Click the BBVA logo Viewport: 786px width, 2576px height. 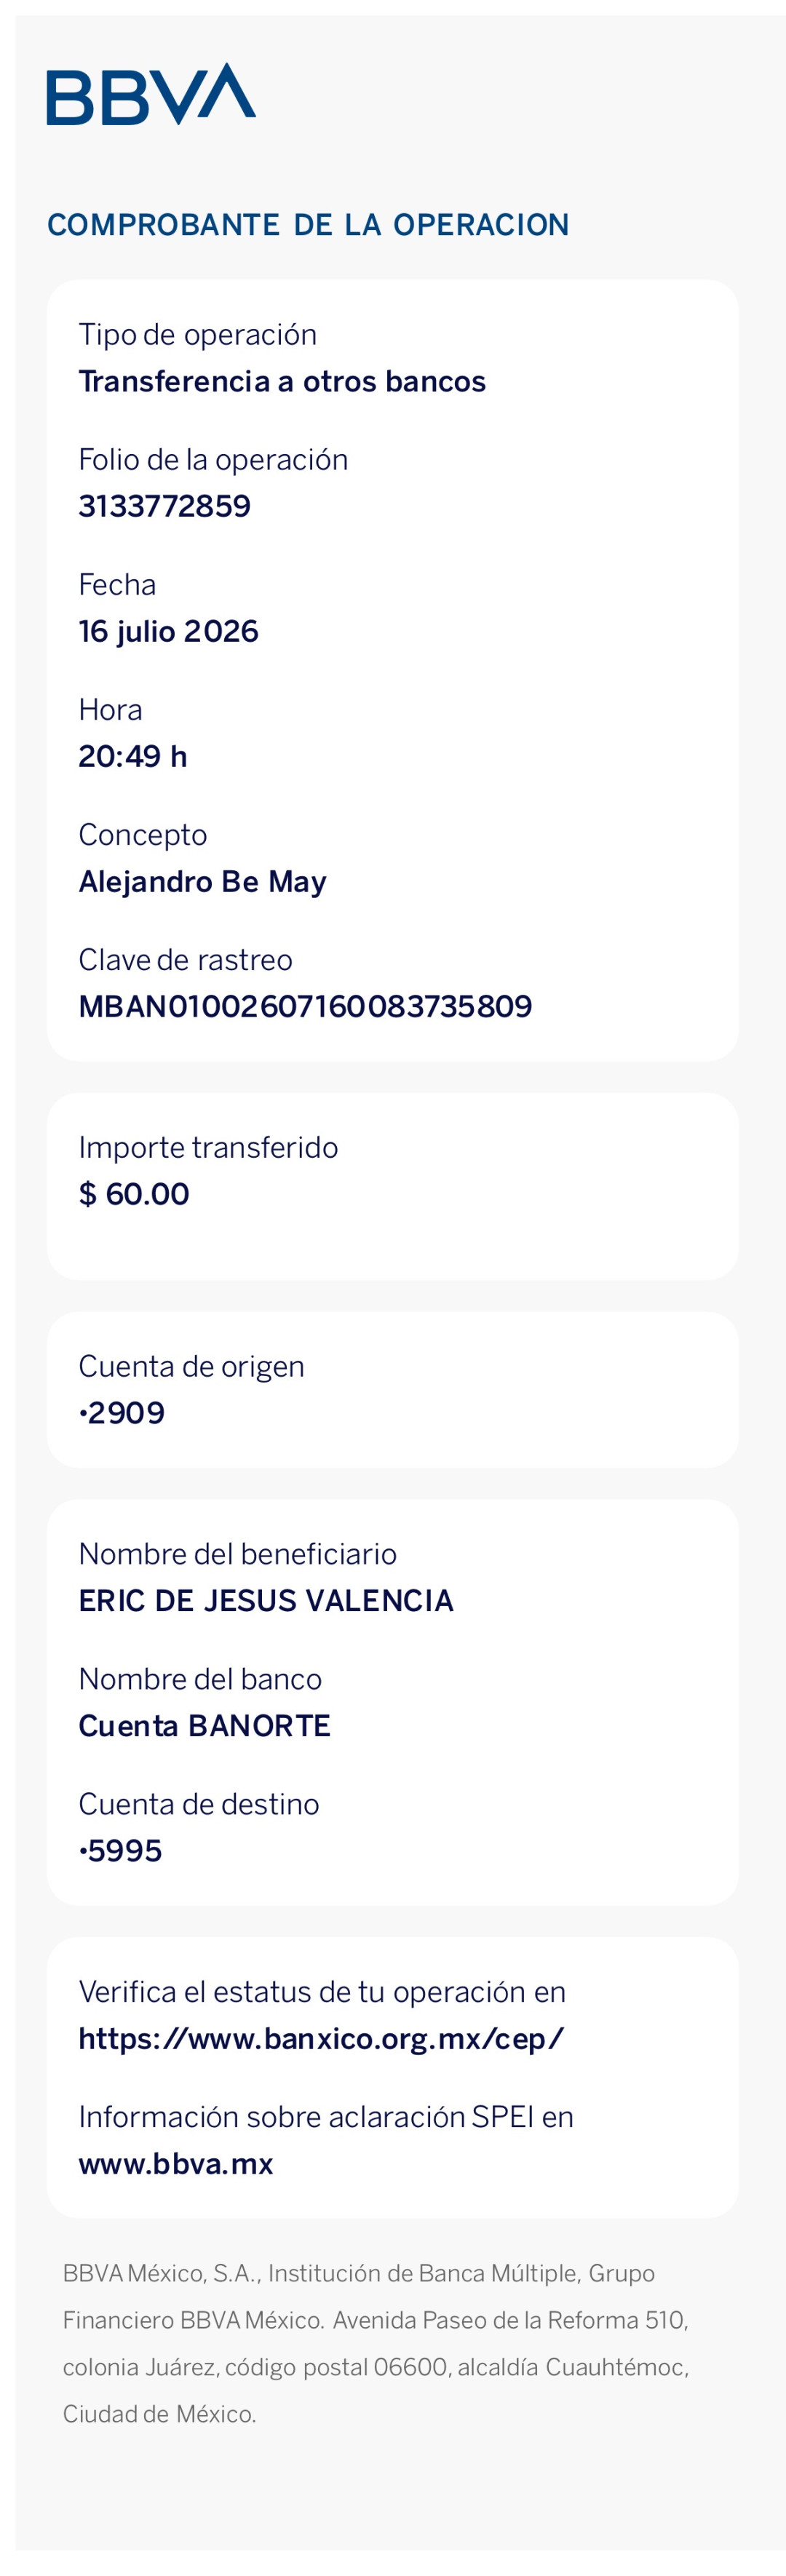(151, 94)
